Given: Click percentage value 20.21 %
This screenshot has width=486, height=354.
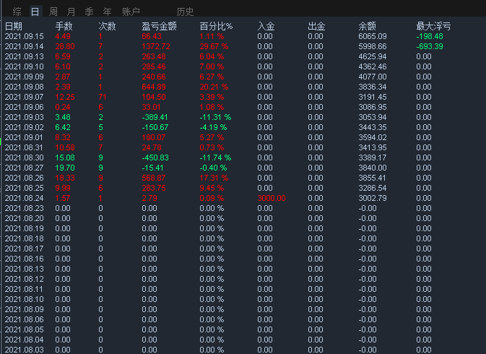Looking at the screenshot, I should click(x=214, y=87).
